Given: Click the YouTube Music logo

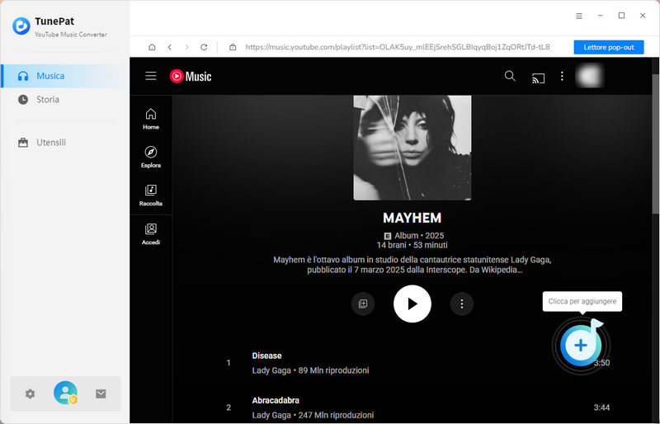Looking at the screenshot, I should tap(191, 76).
